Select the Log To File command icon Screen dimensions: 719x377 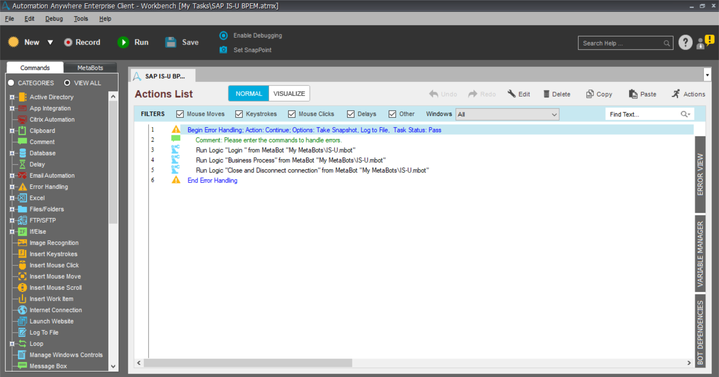(x=22, y=333)
